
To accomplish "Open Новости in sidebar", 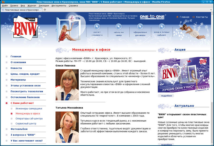I will (x=16, y=68).
